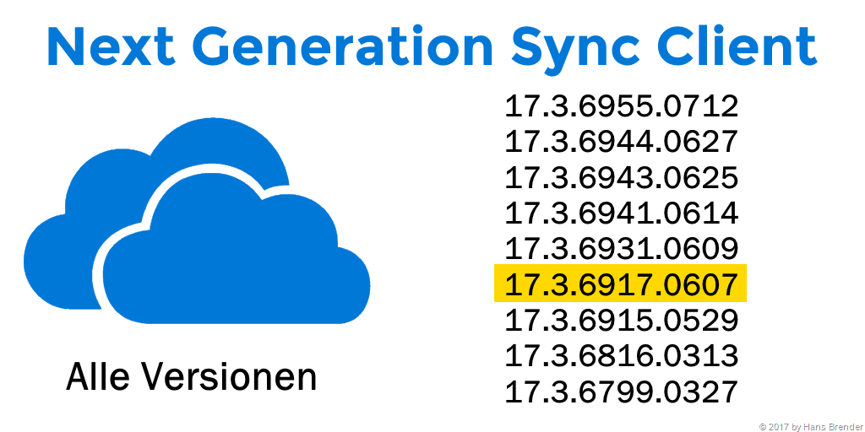Screen dimensions: 865x432
Task: Click the word "Alle" below the cloud
Action: (x=97, y=376)
